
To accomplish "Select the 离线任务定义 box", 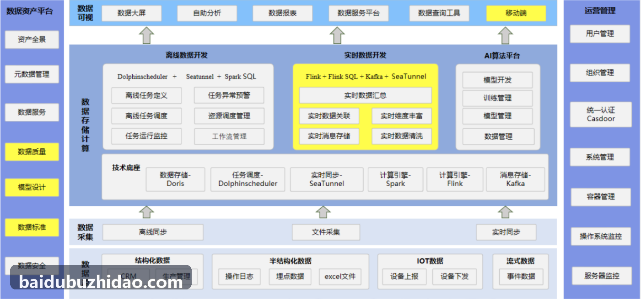I will (146, 95).
